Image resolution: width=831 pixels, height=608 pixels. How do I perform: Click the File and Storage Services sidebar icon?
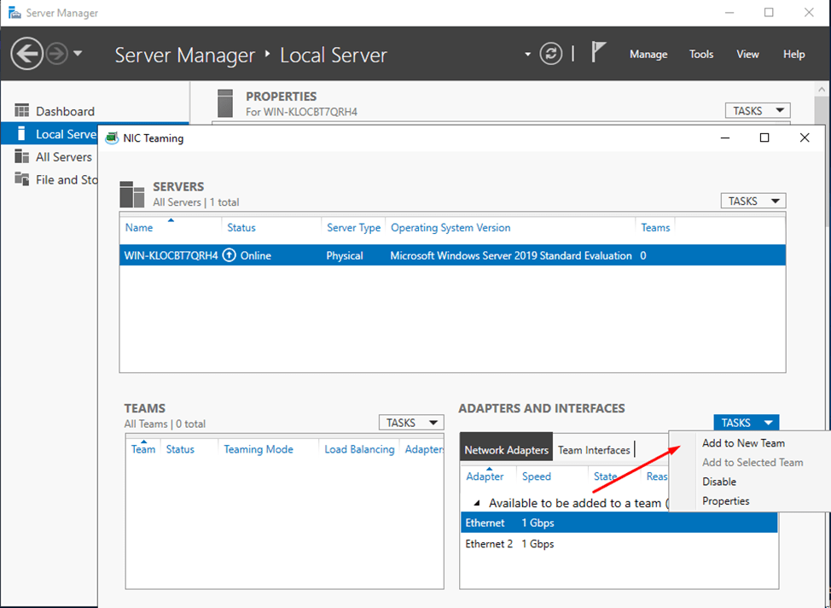coord(20,179)
